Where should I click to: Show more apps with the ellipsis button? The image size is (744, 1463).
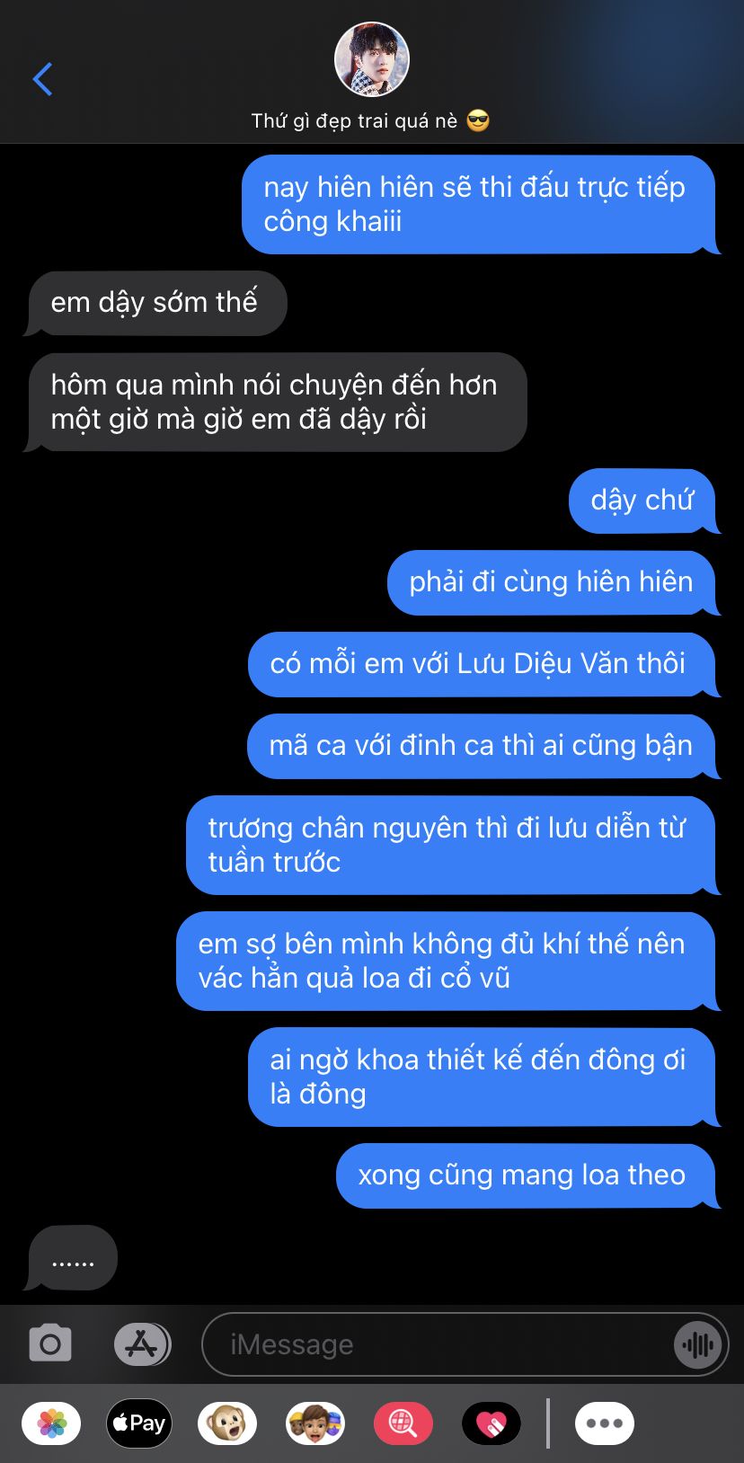[x=605, y=1423]
